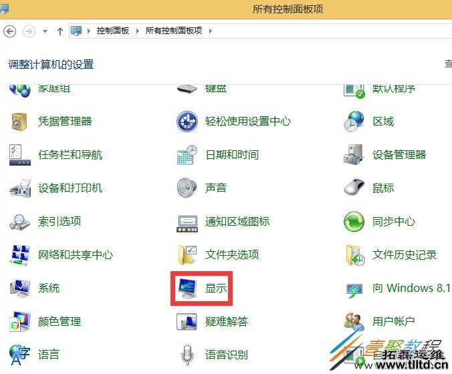Open the 文件历史记录 link
452x374 pixels.
click(x=405, y=255)
